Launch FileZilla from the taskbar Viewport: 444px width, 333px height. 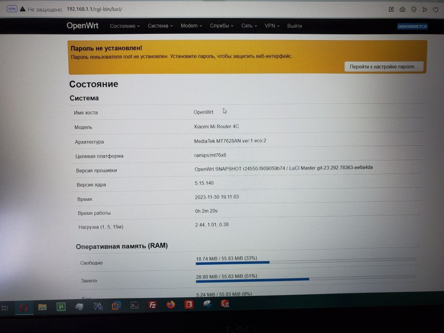[152, 305]
